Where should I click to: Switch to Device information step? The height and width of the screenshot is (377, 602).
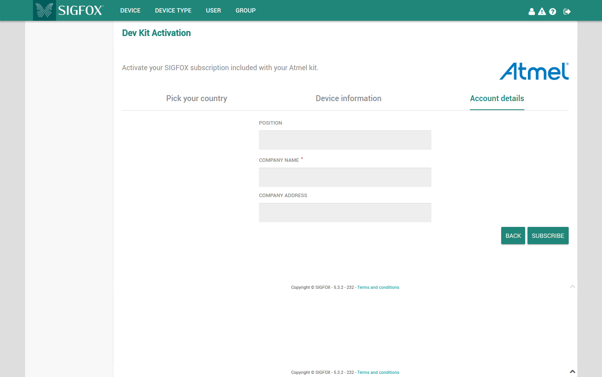coord(348,98)
